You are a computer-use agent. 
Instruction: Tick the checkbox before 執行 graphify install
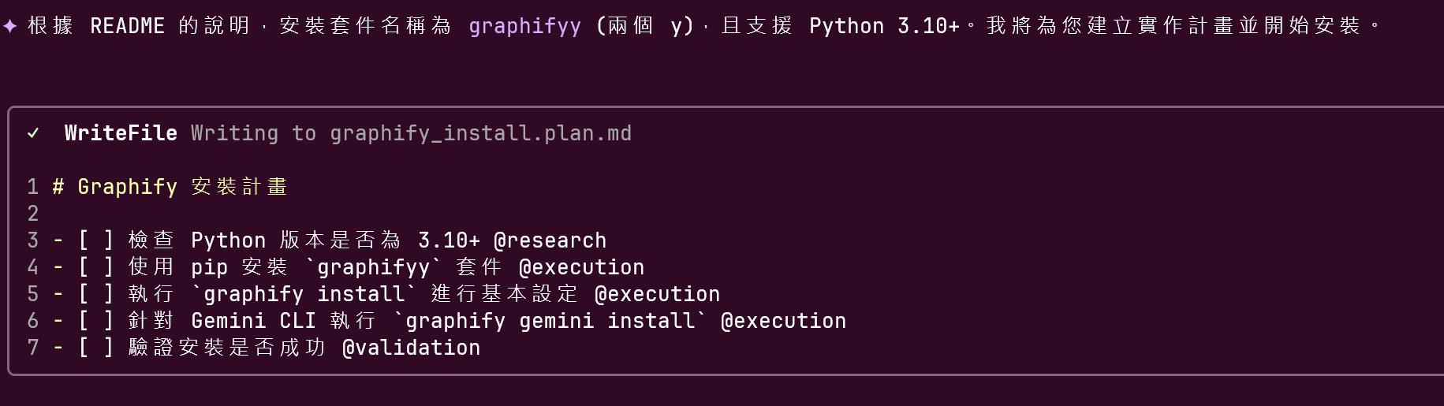(95, 294)
